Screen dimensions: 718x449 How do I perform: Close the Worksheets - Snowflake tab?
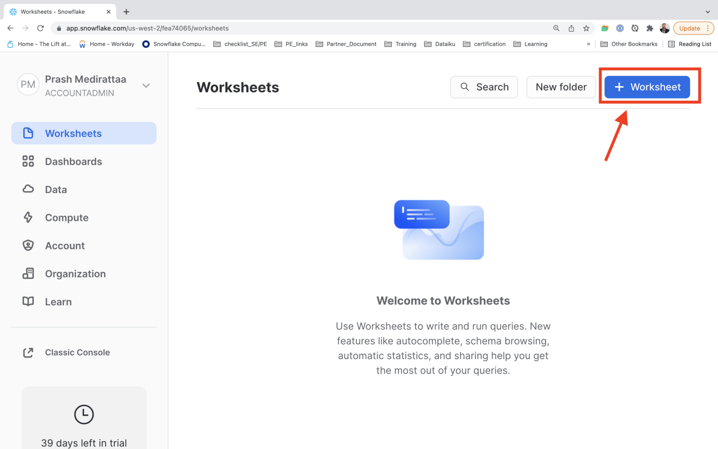pyautogui.click(x=108, y=11)
